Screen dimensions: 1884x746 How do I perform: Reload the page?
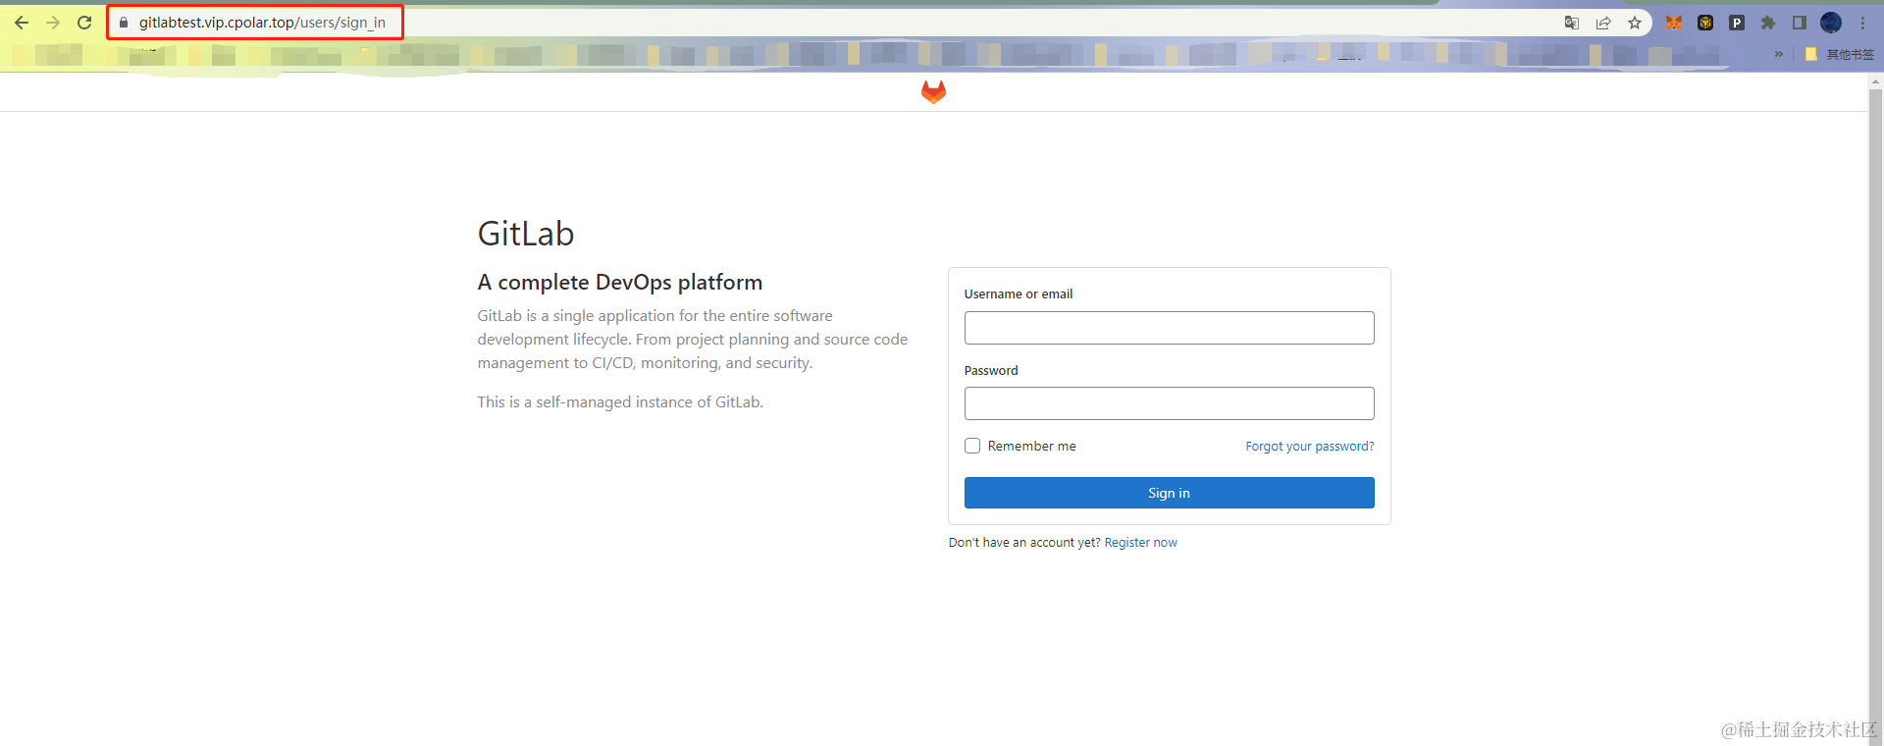click(84, 23)
